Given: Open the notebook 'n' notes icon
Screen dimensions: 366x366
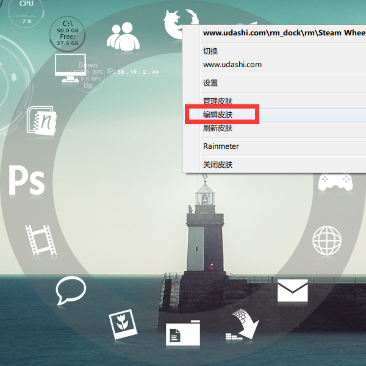Looking at the screenshot, I should coord(41,121).
